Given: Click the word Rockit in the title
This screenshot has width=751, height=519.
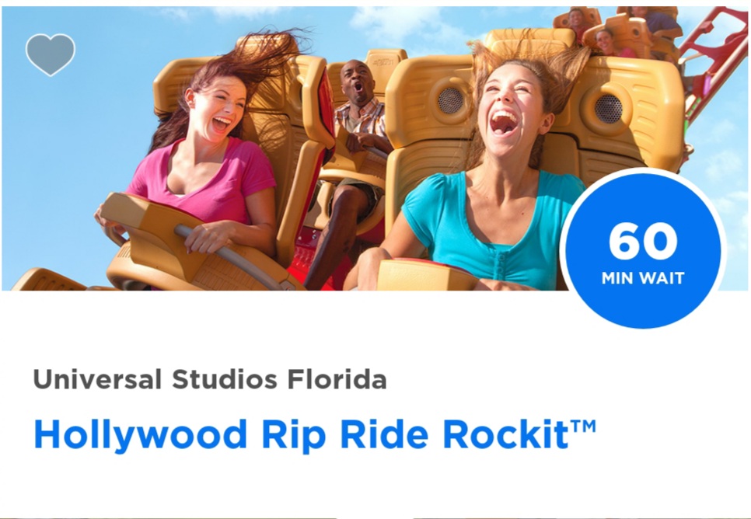Looking at the screenshot, I should tap(505, 434).
